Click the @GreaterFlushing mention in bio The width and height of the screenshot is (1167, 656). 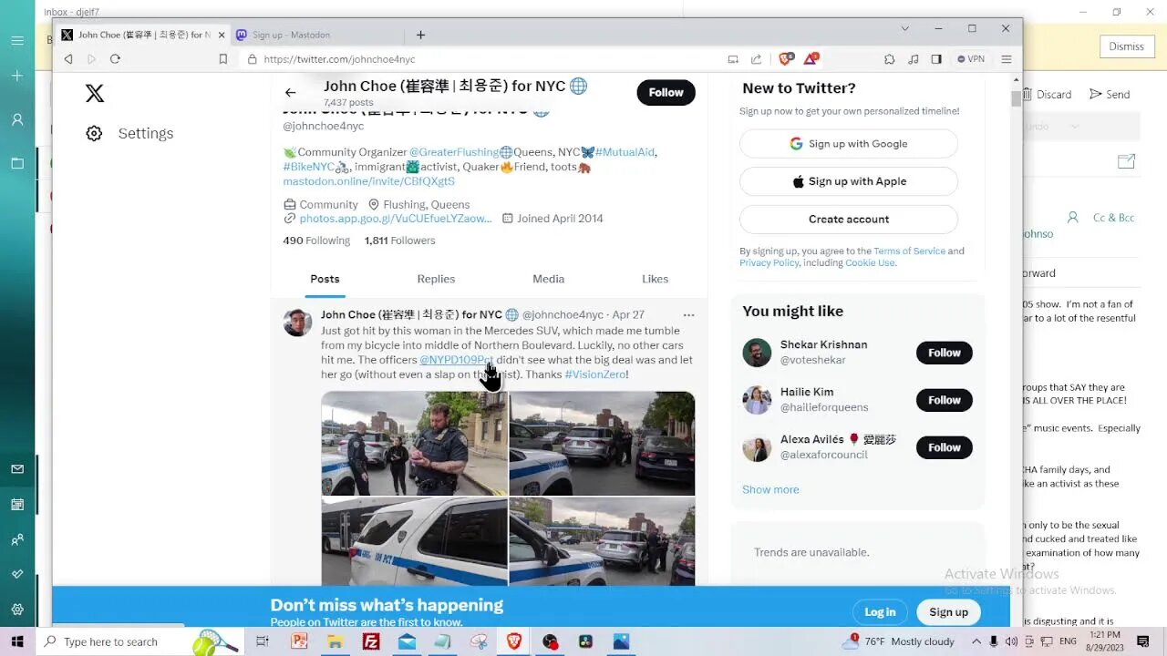(x=453, y=152)
